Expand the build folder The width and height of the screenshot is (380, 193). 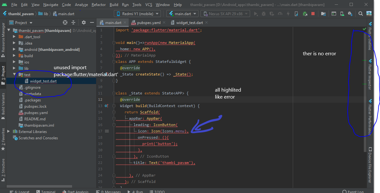(x=14, y=56)
